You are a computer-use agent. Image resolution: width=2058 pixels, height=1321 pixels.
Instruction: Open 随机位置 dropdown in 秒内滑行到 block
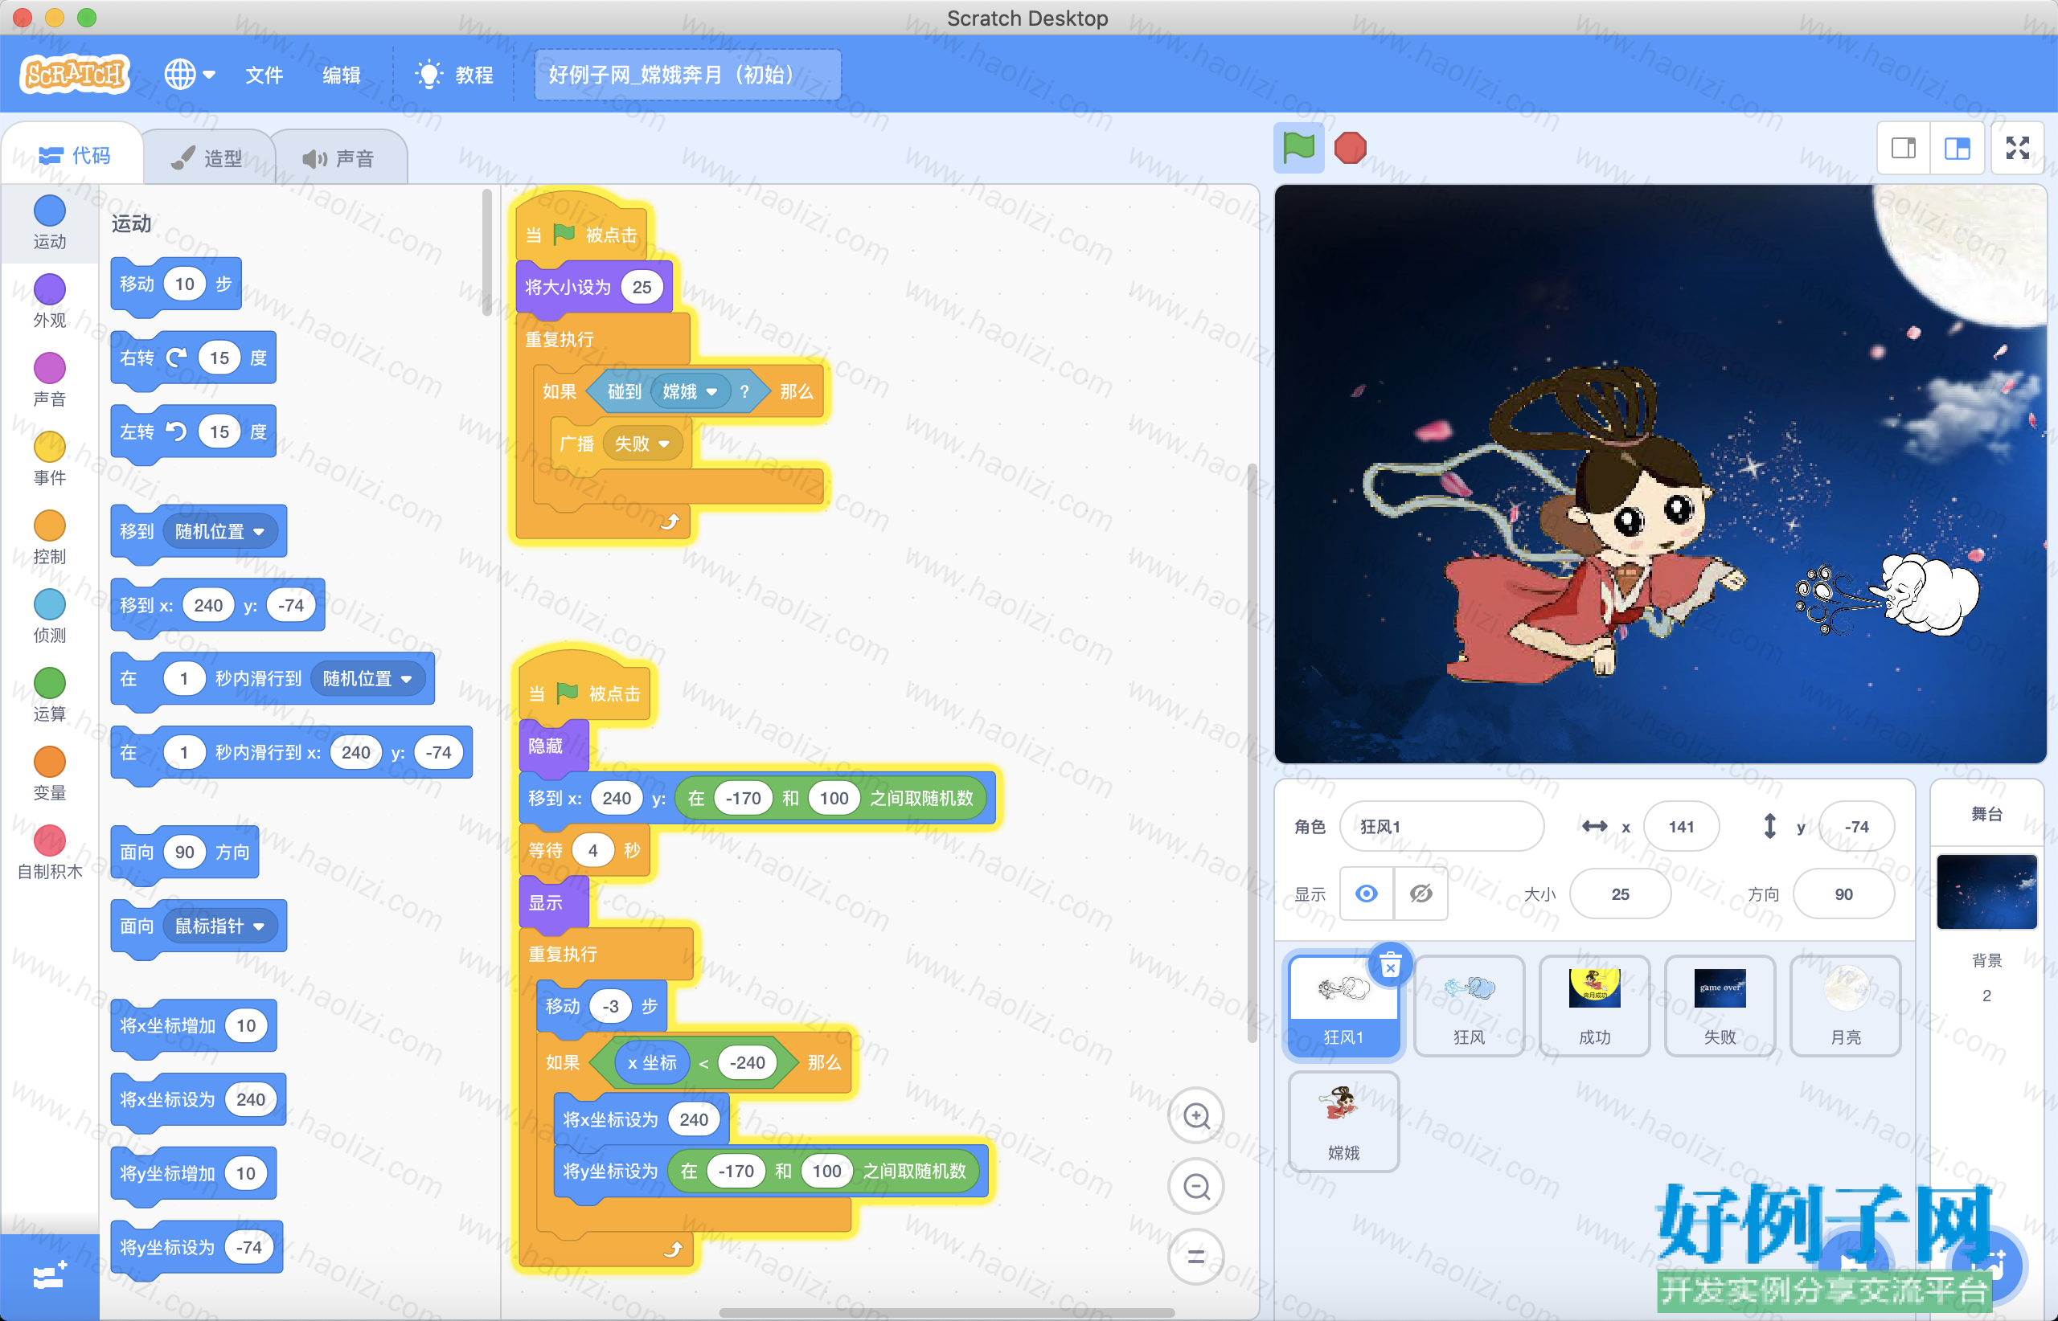coord(367,678)
